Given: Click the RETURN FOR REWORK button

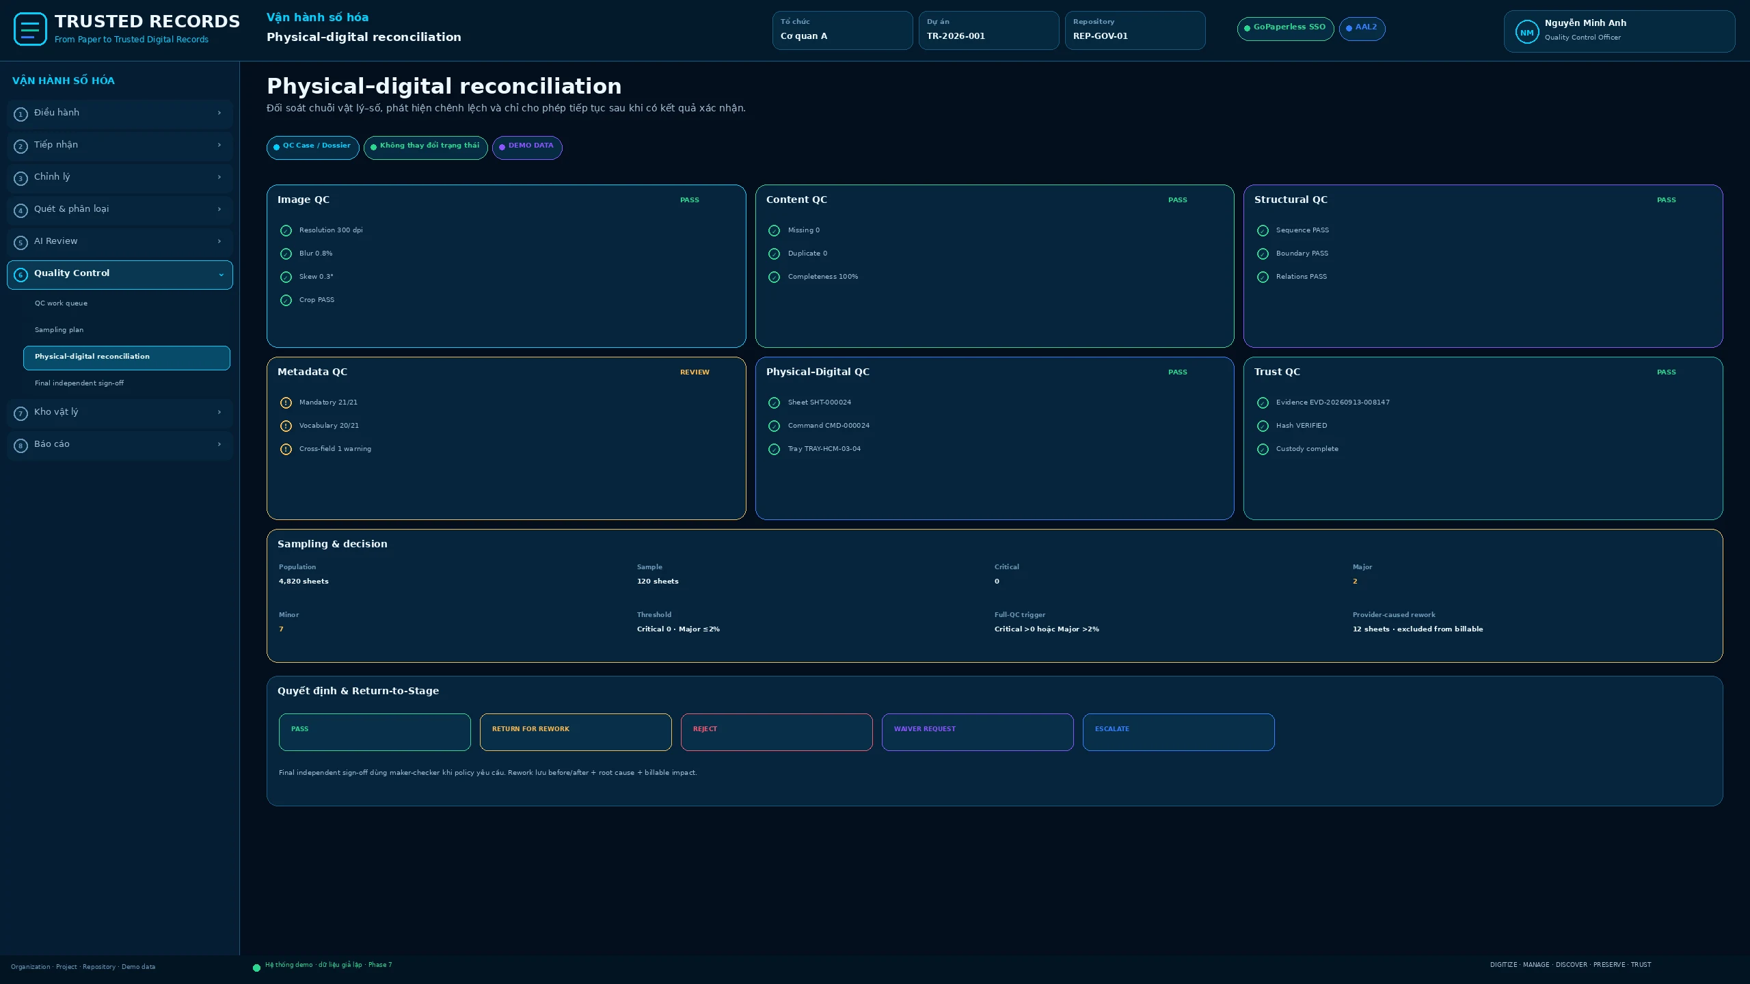Looking at the screenshot, I should click(576, 732).
